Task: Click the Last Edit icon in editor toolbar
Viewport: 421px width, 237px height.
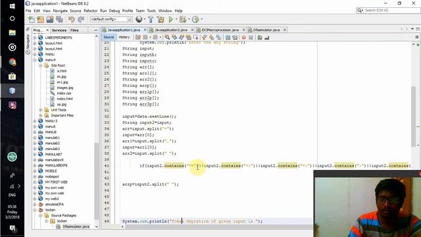Action: (138, 38)
